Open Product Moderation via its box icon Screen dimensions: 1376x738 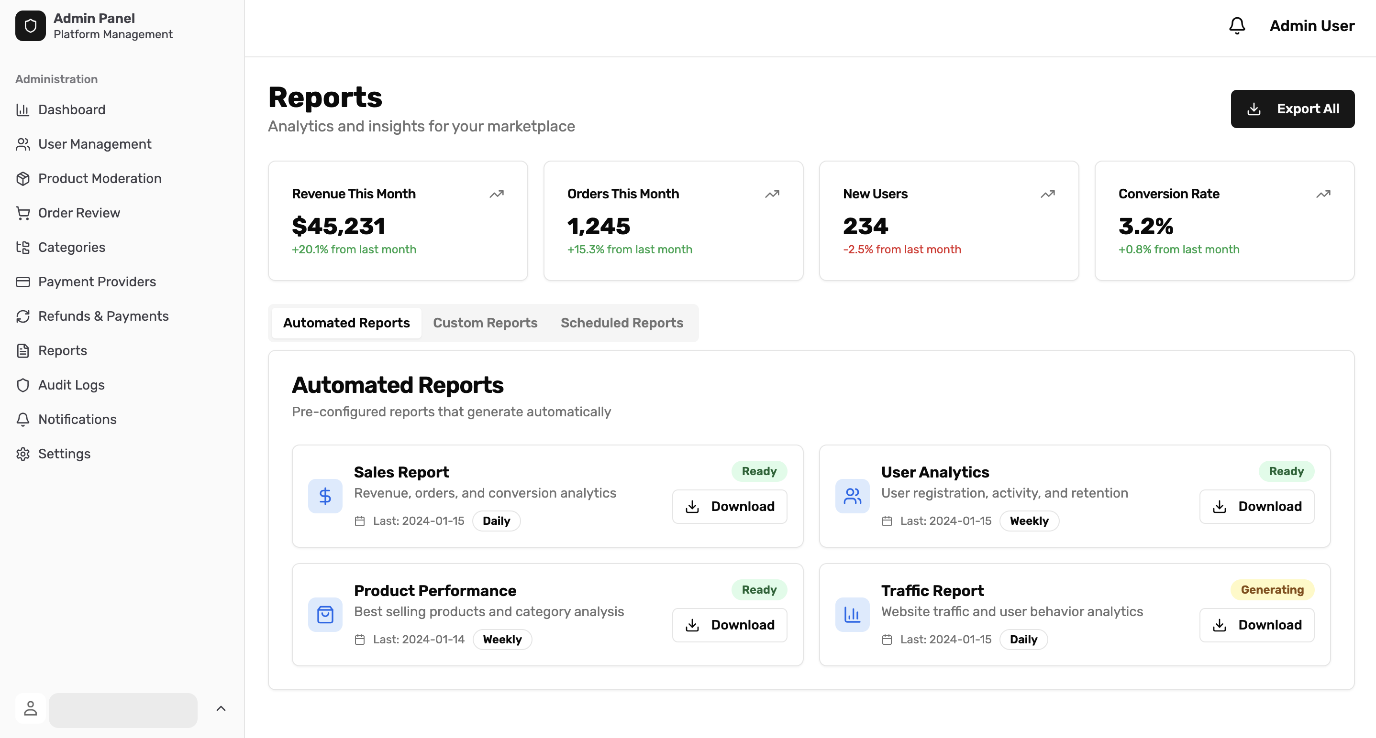point(22,178)
